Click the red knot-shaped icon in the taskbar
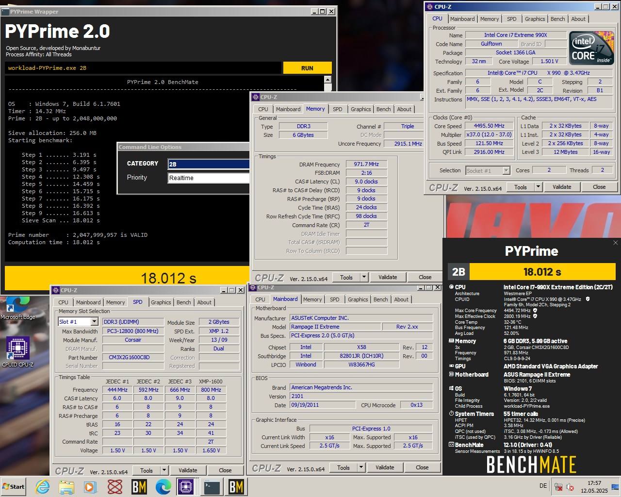The image size is (621, 497). [115, 487]
